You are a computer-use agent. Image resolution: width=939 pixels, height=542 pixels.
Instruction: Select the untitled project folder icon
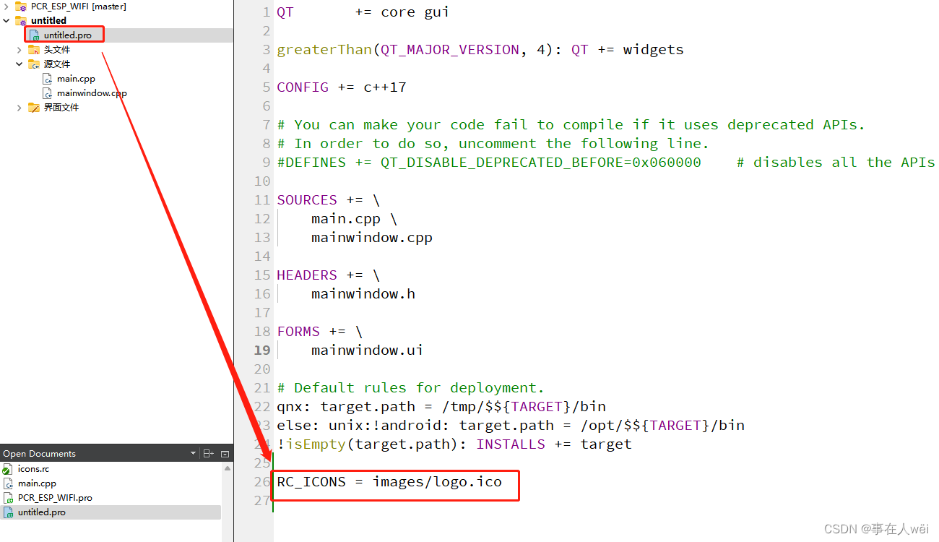click(21, 21)
